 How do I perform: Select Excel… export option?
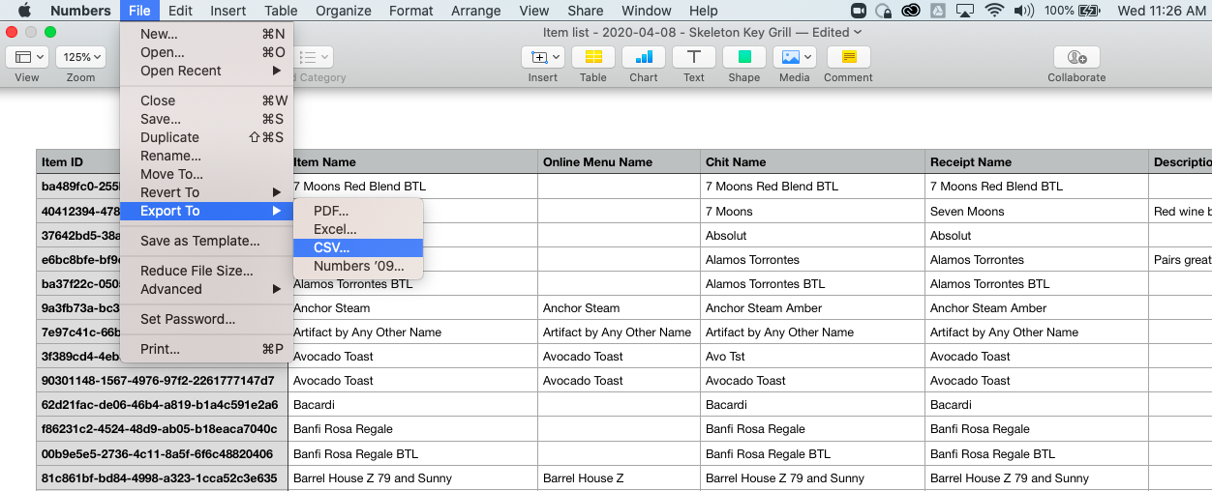(x=335, y=229)
